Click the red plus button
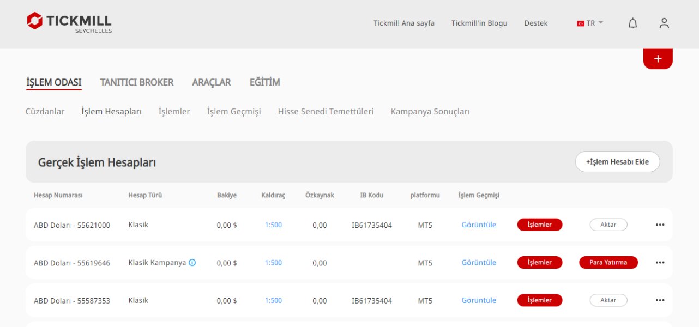 pyautogui.click(x=658, y=58)
